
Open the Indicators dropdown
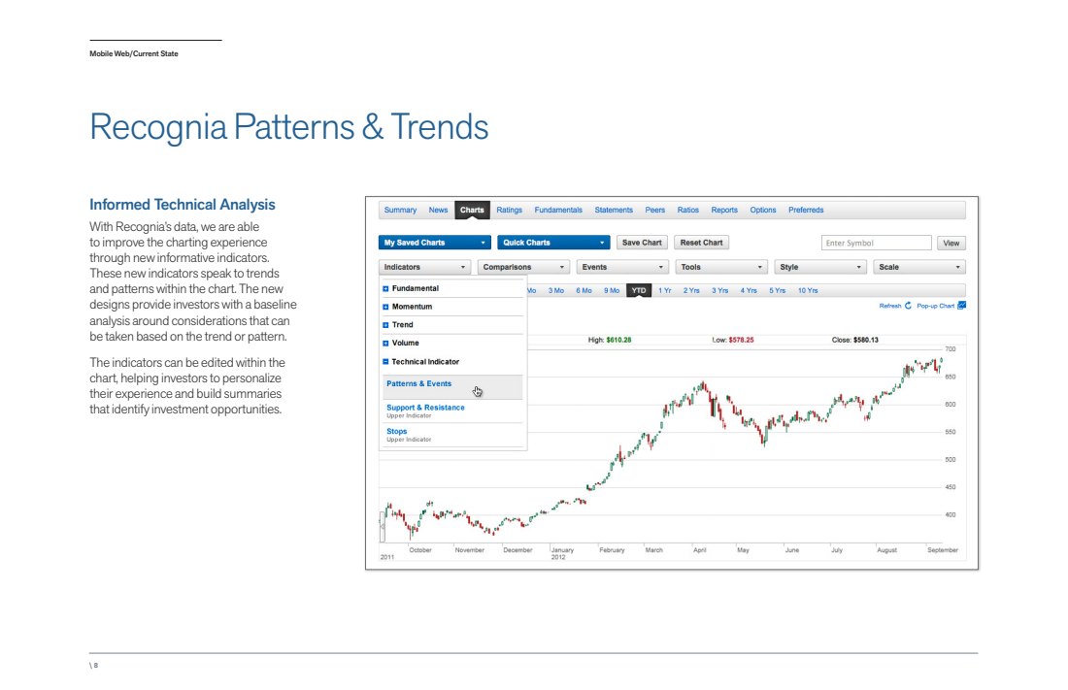tap(424, 267)
